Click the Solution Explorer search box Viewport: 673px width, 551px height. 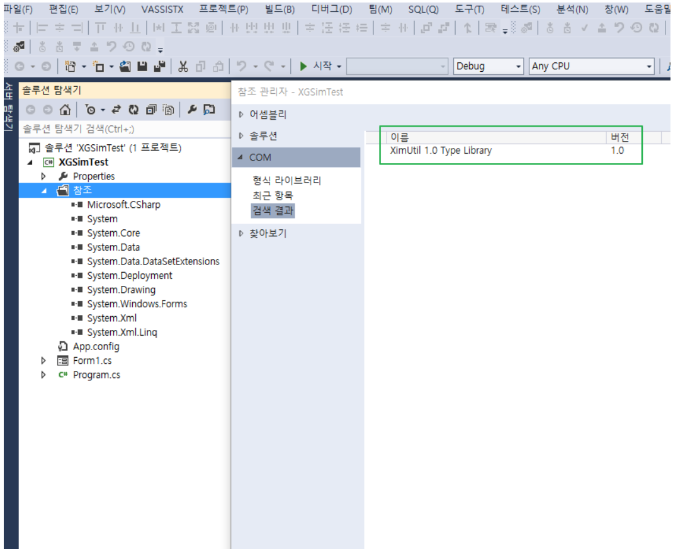113,128
